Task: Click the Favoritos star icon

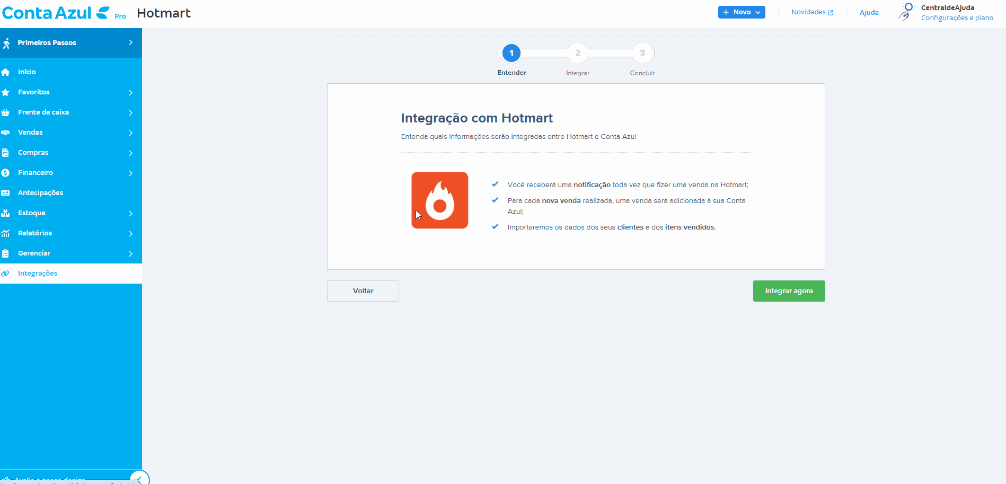Action: [x=6, y=92]
